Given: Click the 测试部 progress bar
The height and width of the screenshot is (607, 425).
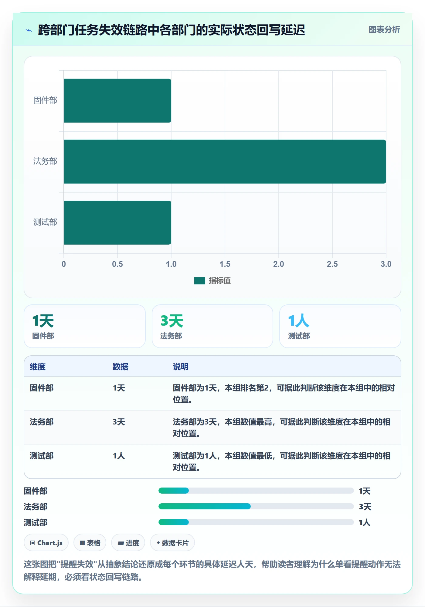Looking at the screenshot, I should coord(256,522).
